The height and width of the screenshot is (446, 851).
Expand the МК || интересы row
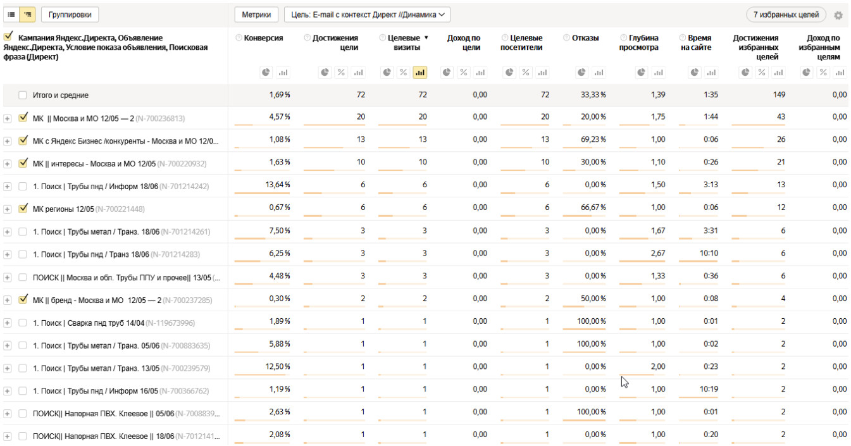pyautogui.click(x=8, y=164)
